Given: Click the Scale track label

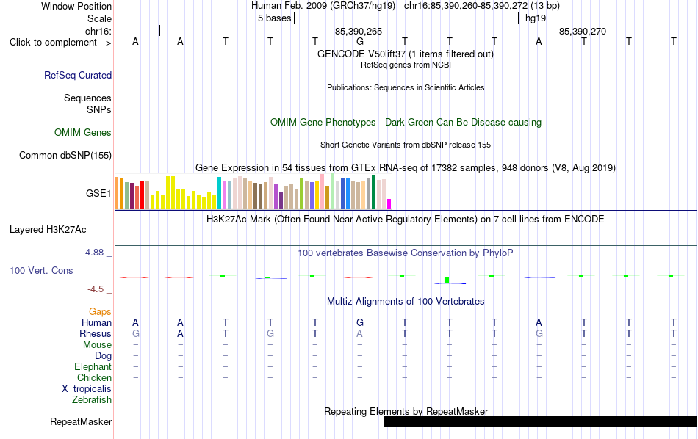Looking at the screenshot, I should [100, 18].
